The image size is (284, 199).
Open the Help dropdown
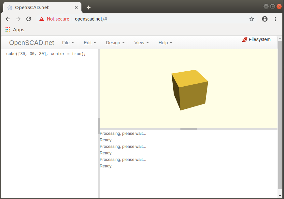coord(165,43)
